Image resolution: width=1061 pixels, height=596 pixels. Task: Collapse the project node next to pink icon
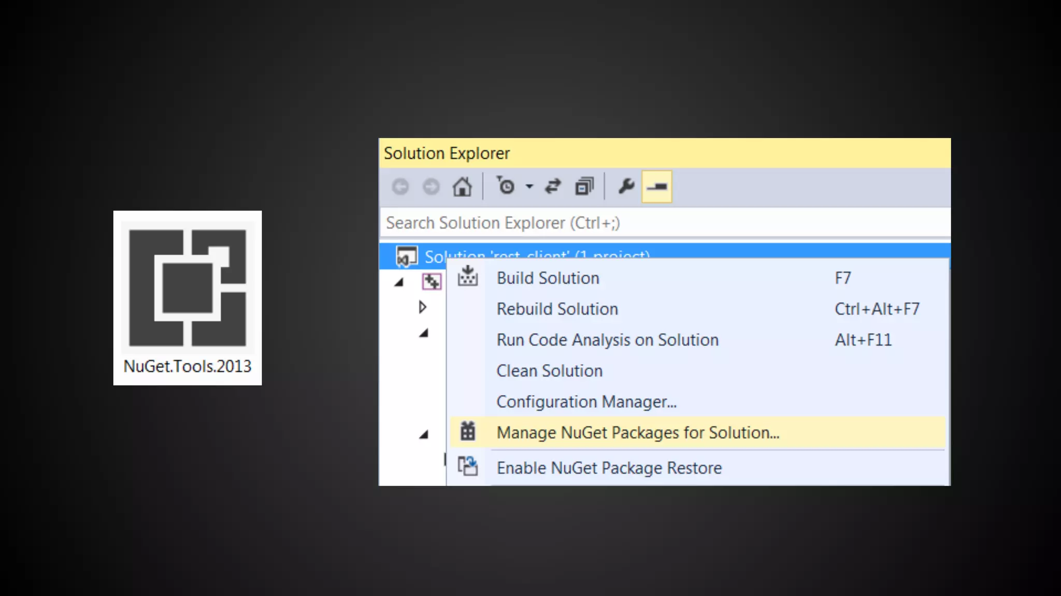click(399, 282)
